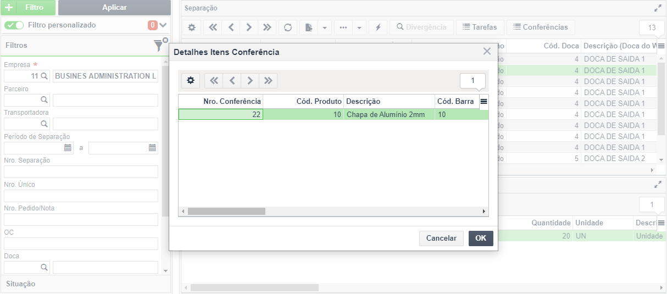
Task: Click Descrição column header in dialog
Action: point(389,101)
